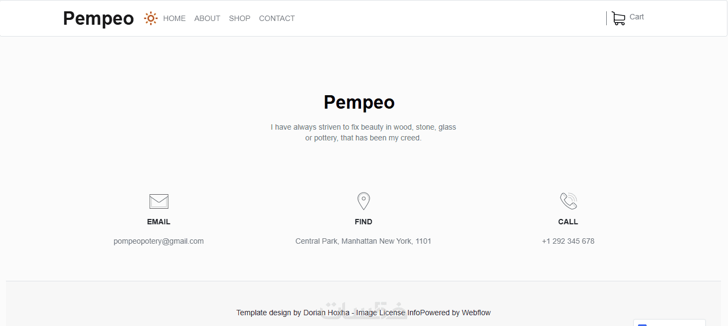Click the large Pempeo heading
728x326 pixels.
[x=359, y=102]
